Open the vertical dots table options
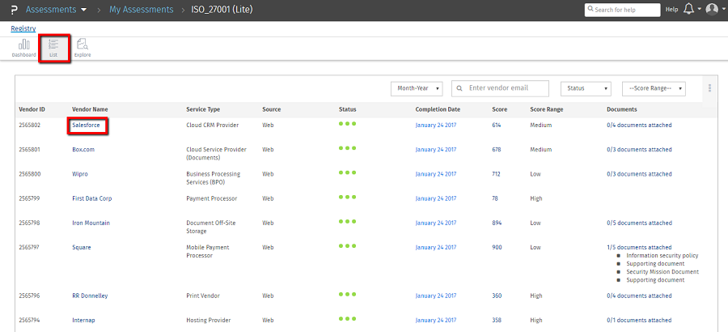The height and width of the screenshot is (332, 728). tap(709, 88)
